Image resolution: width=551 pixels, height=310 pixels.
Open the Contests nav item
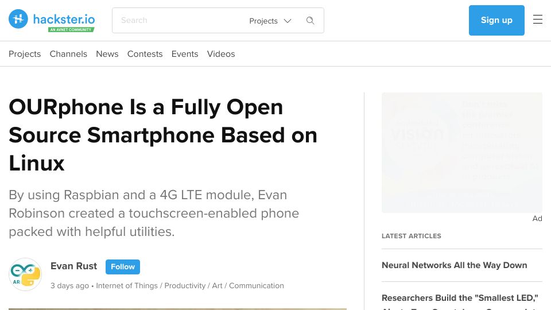[145, 54]
